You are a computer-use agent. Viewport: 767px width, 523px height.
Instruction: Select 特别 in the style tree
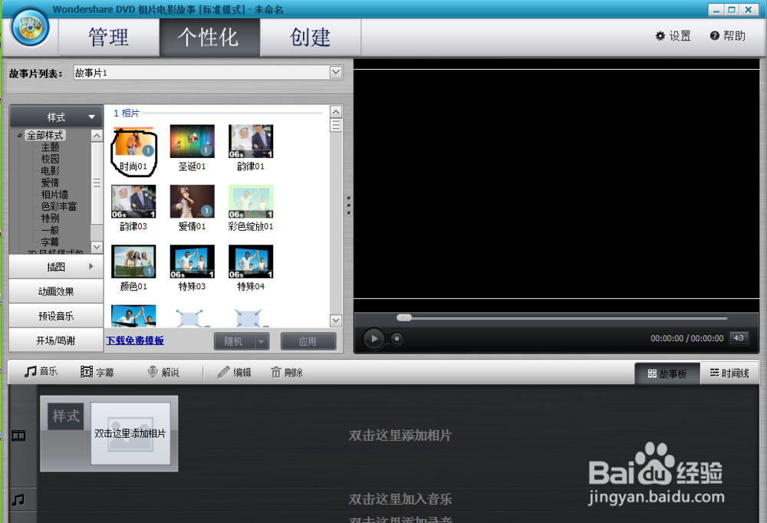(50, 219)
